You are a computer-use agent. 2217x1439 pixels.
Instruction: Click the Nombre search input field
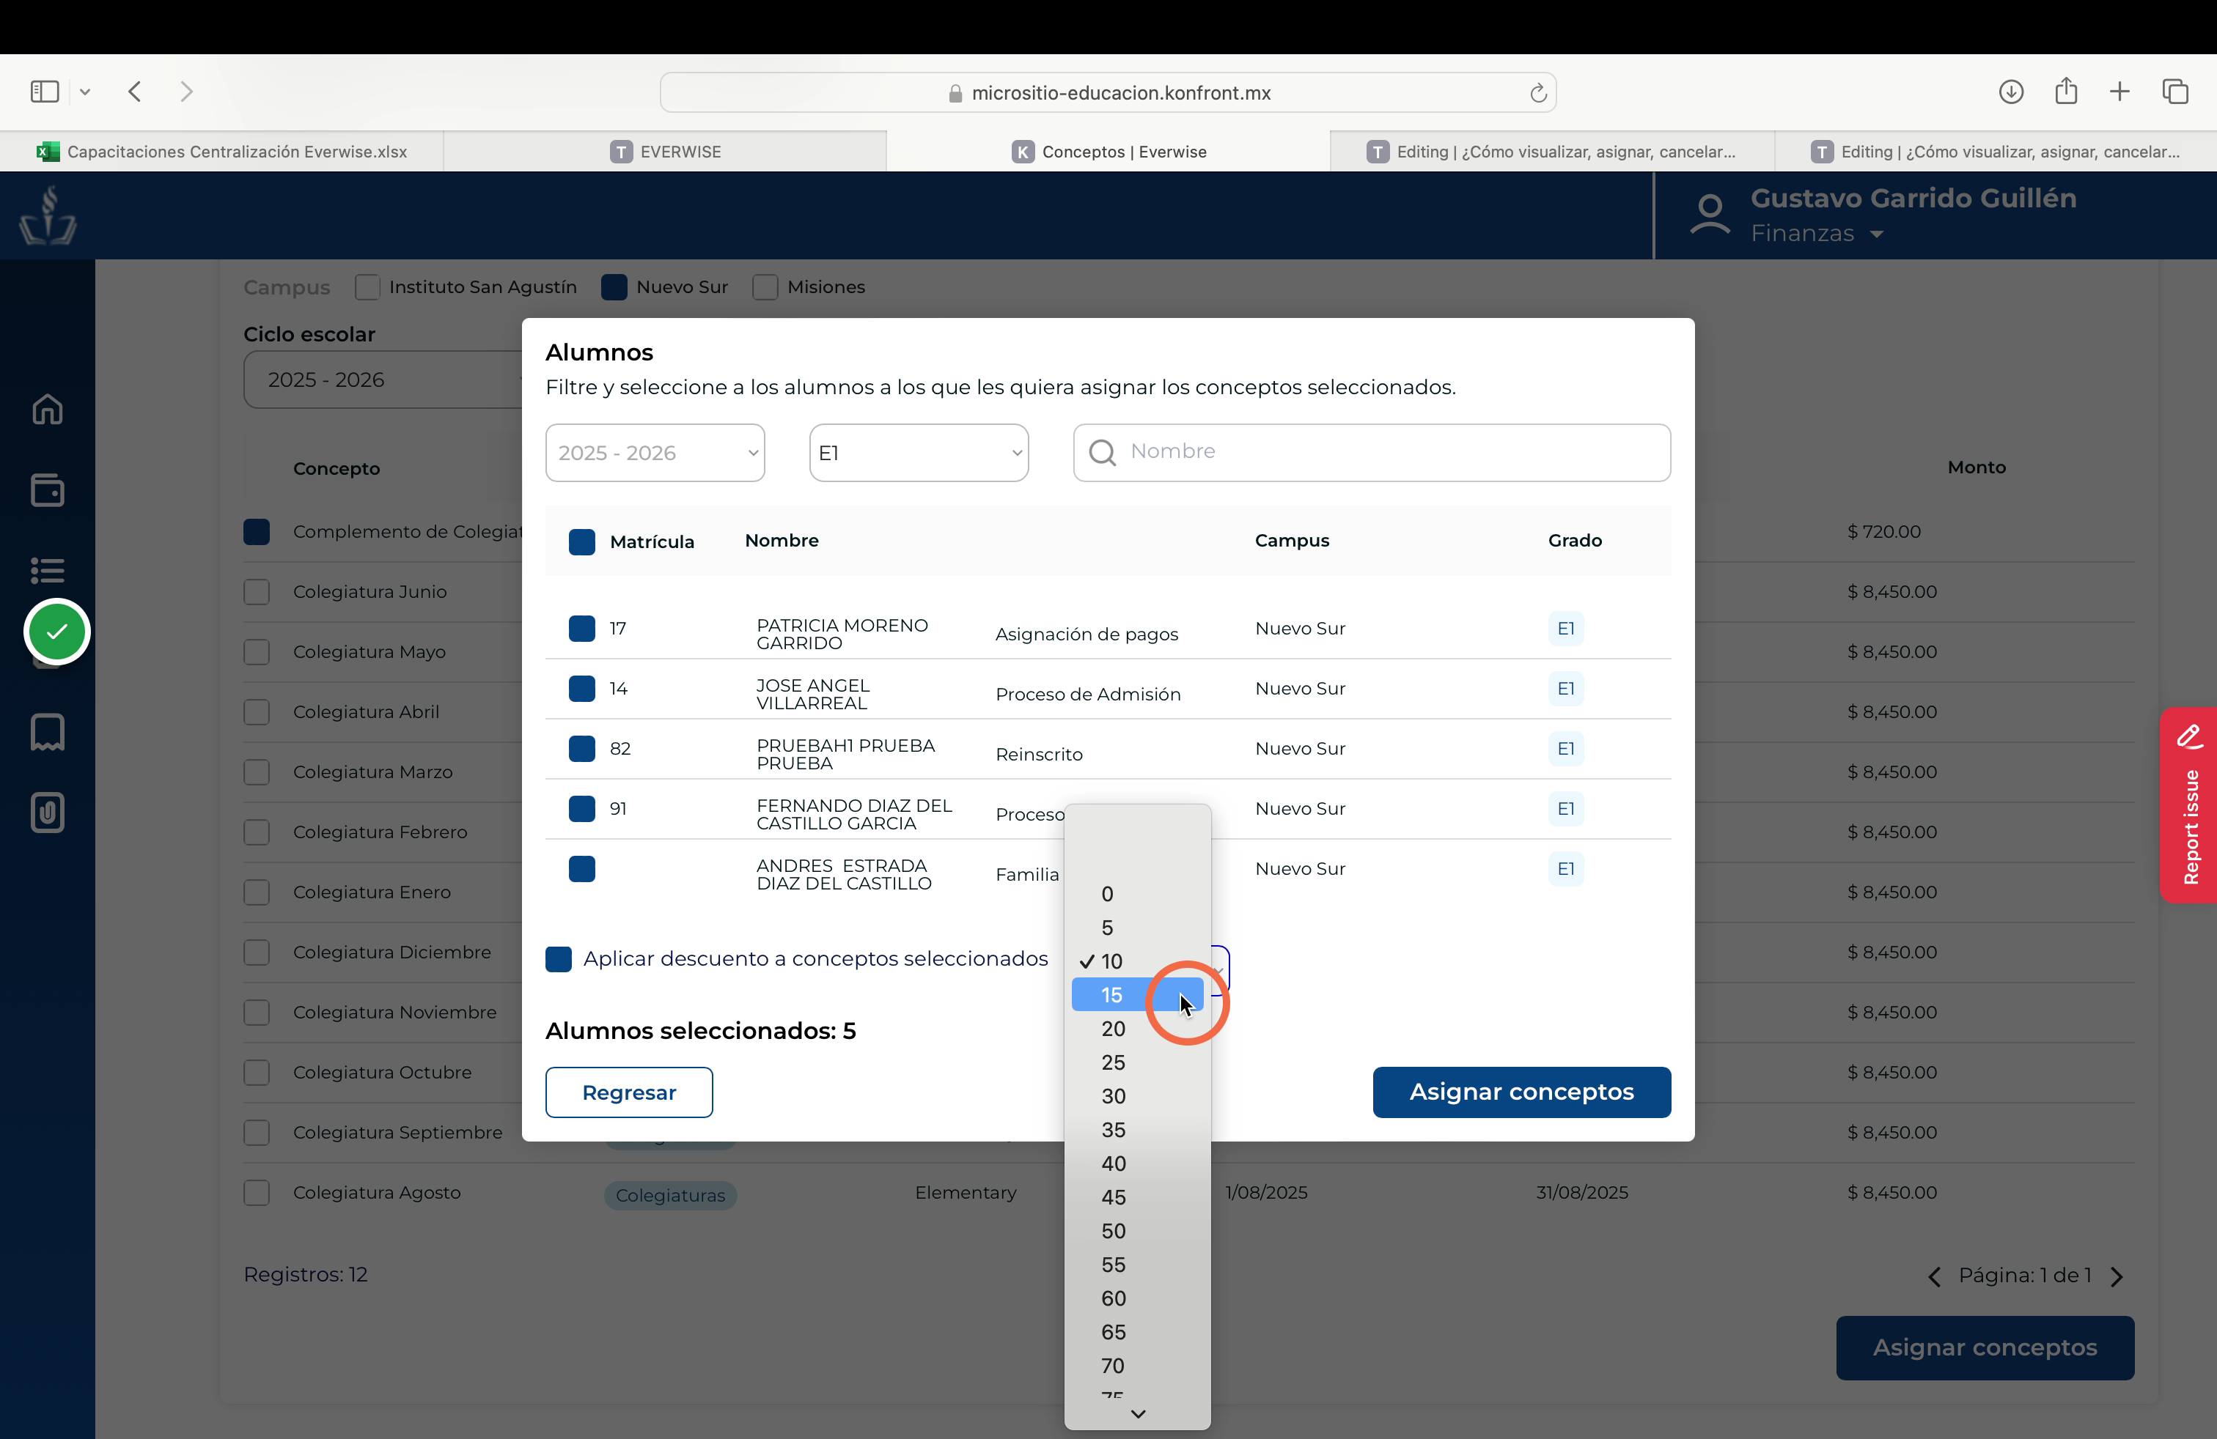point(1371,452)
